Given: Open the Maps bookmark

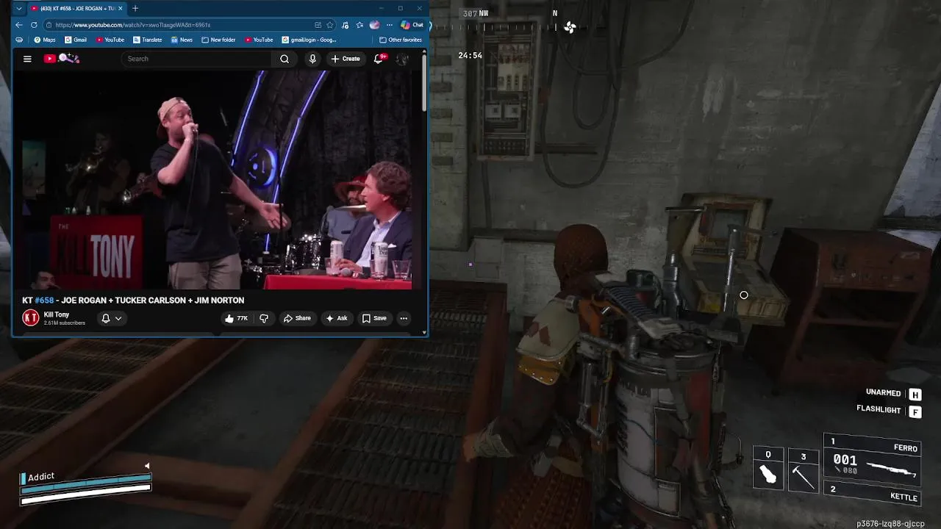Looking at the screenshot, I should [x=45, y=40].
